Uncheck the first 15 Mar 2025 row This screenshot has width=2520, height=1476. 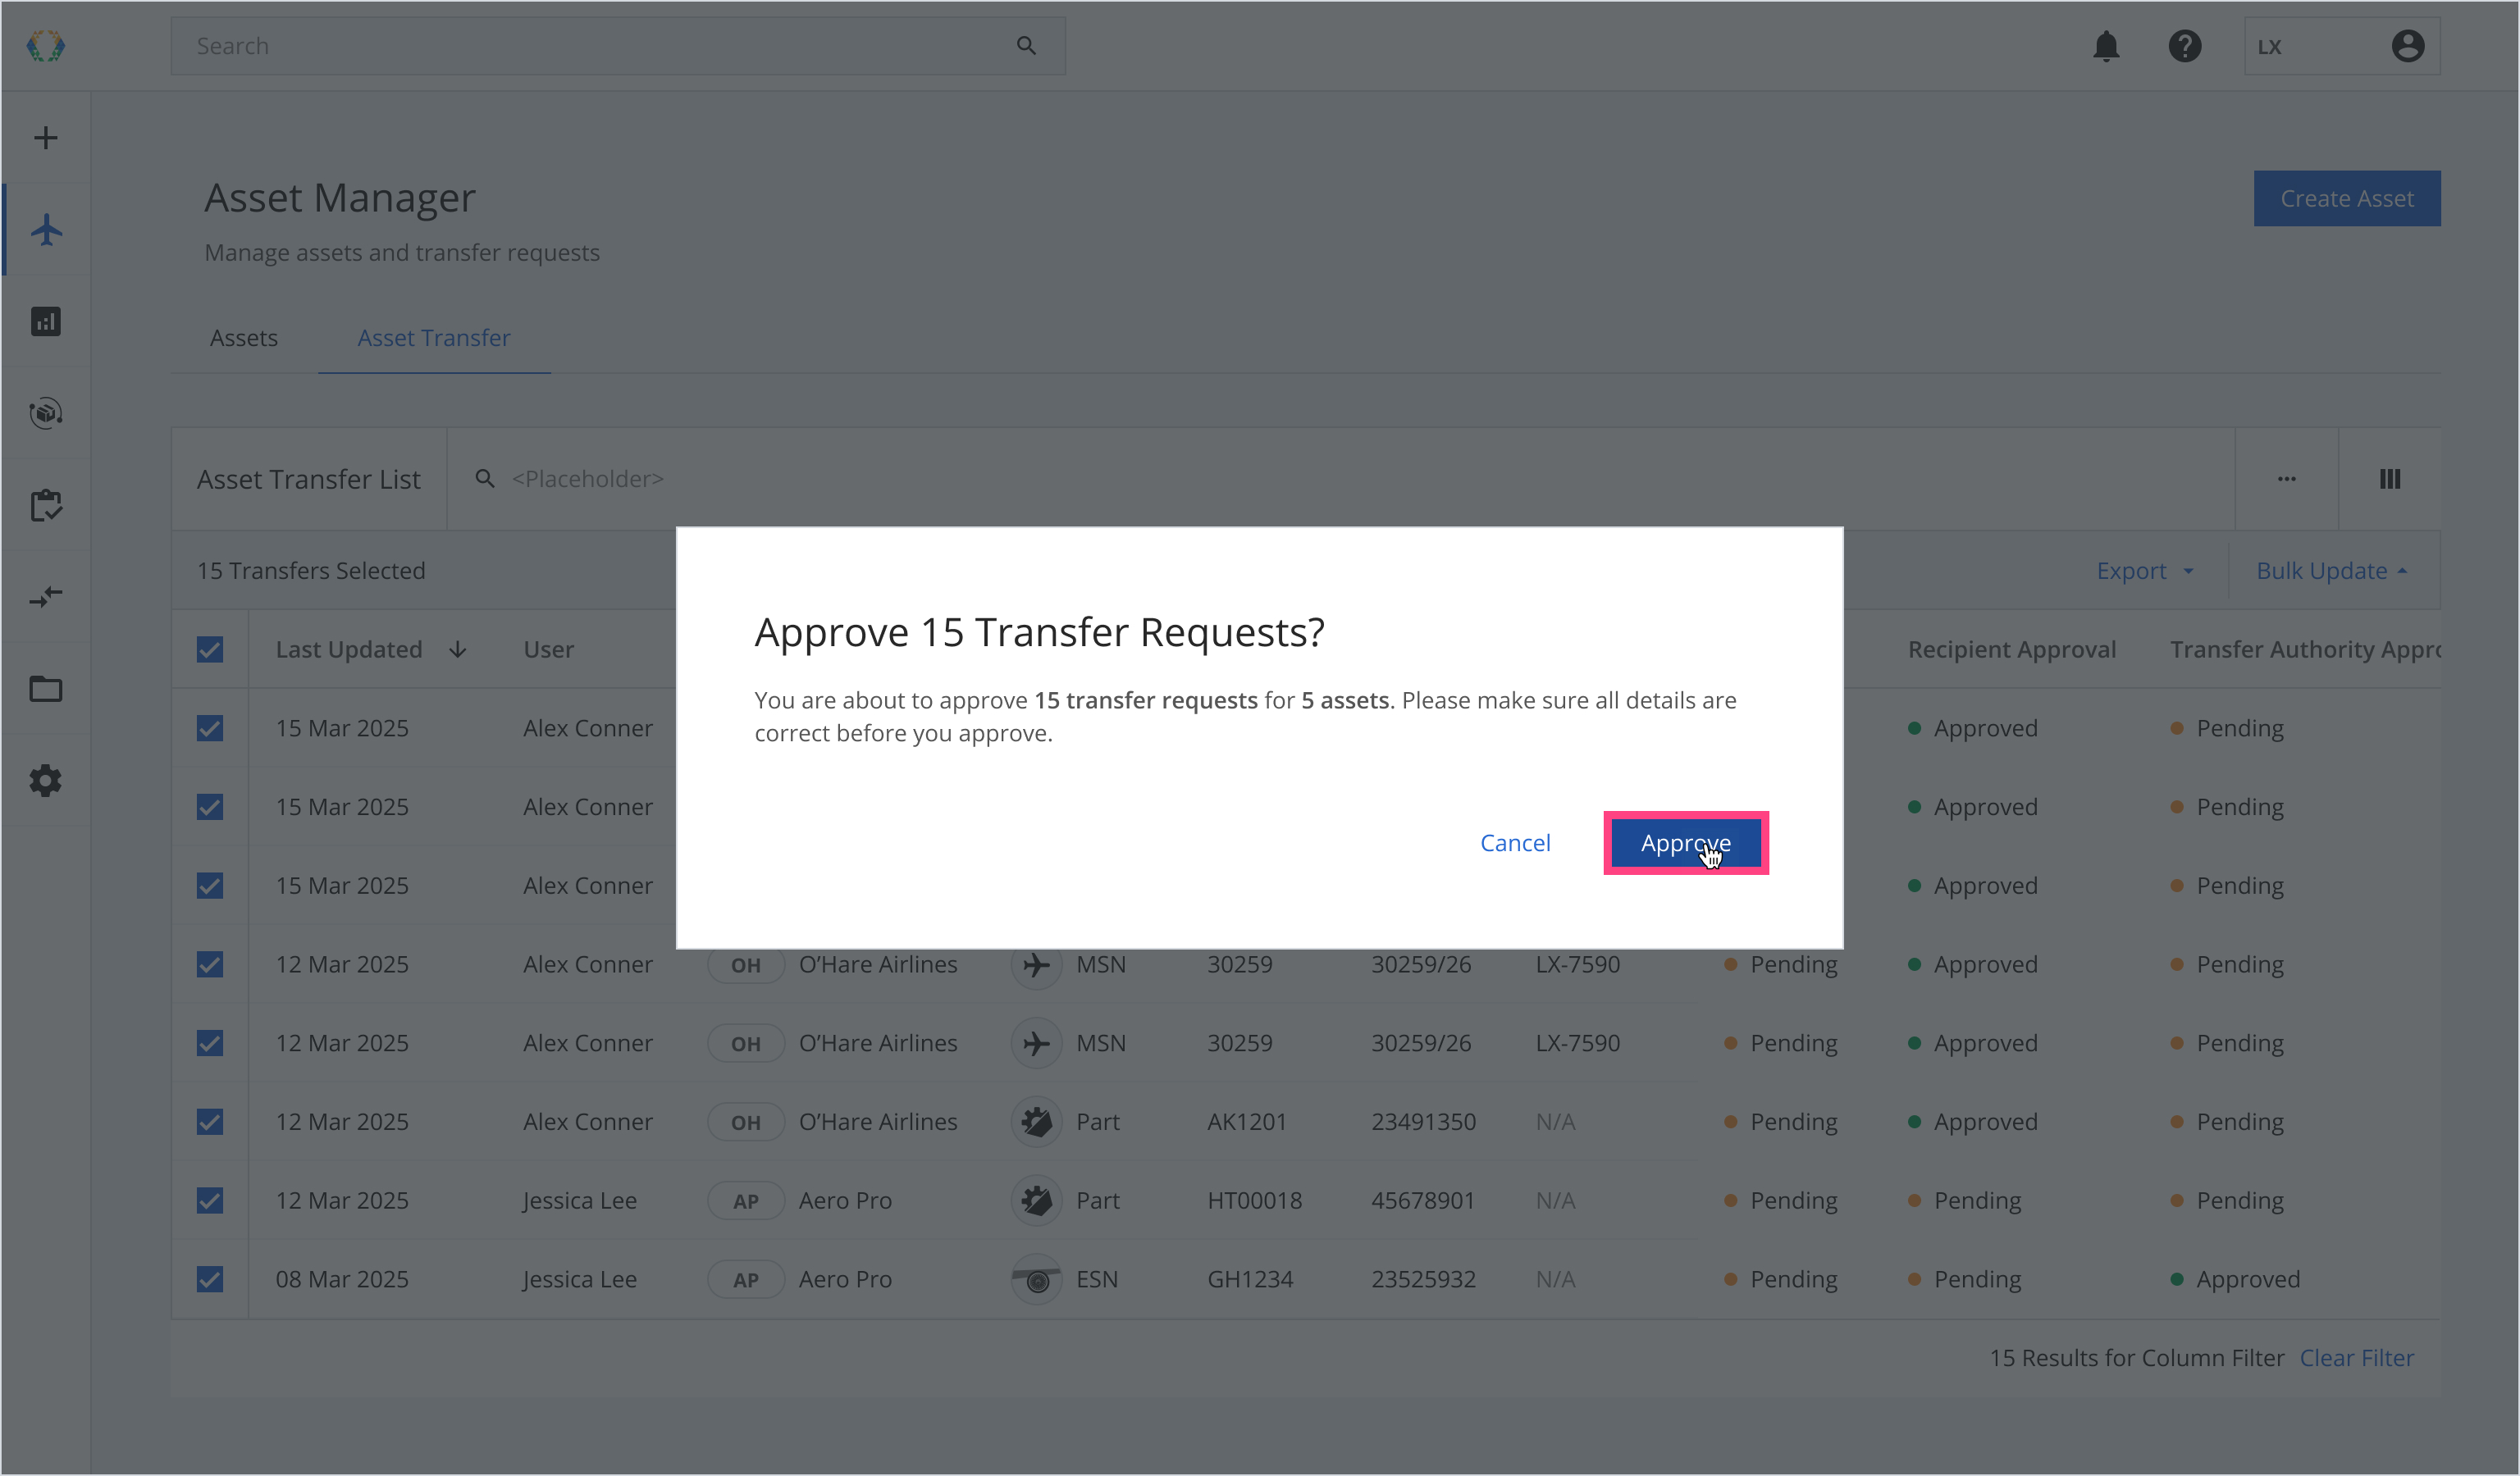[210, 728]
